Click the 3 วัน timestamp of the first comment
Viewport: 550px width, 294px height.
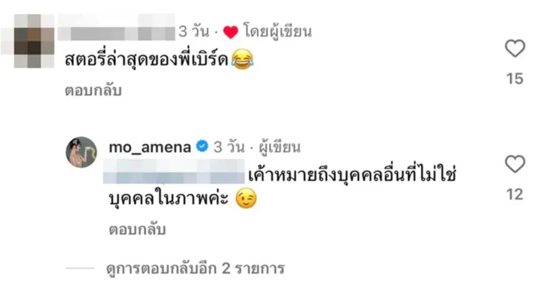(193, 32)
